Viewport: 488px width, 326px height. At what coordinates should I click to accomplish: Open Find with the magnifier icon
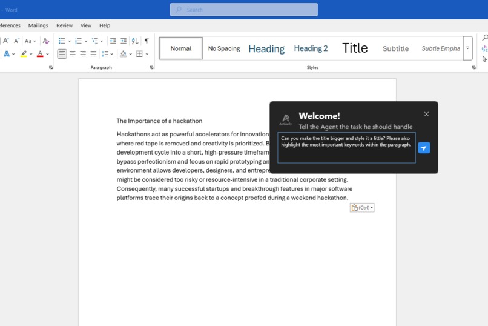pos(485,38)
